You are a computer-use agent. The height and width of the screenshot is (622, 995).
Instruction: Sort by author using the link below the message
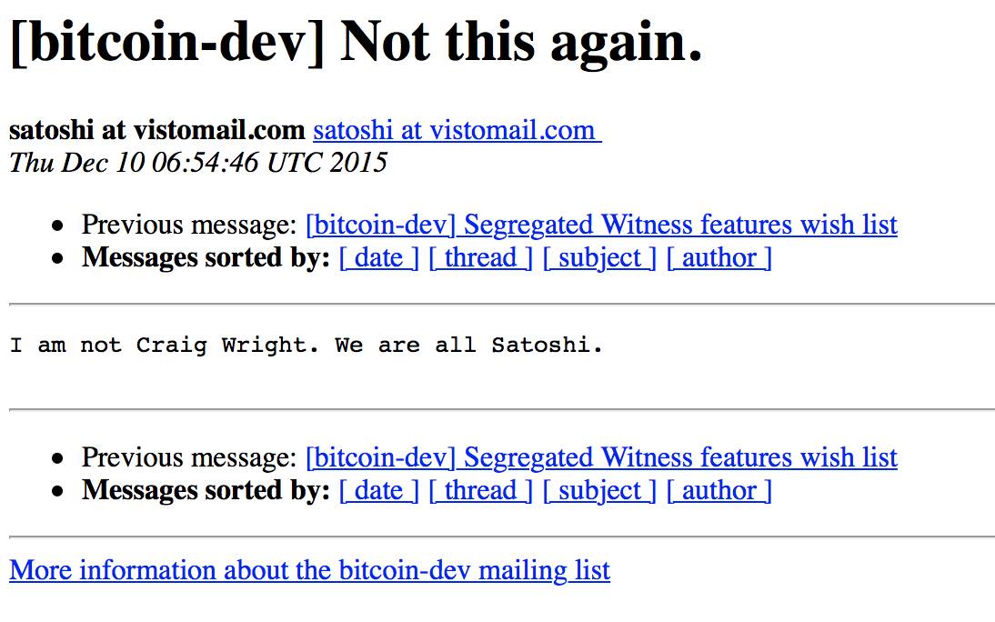tap(719, 491)
